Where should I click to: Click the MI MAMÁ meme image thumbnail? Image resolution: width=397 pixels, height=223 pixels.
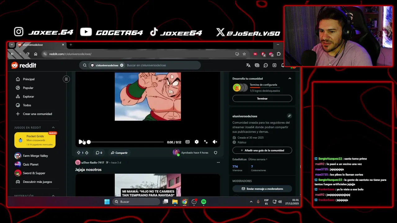pyautogui.click(x=148, y=185)
